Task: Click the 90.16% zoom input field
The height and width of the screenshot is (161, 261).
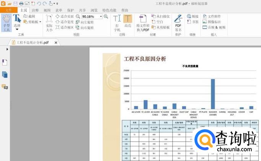Action: 90,16
